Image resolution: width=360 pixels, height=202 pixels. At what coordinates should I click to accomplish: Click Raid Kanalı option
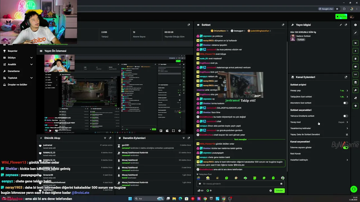(295, 154)
